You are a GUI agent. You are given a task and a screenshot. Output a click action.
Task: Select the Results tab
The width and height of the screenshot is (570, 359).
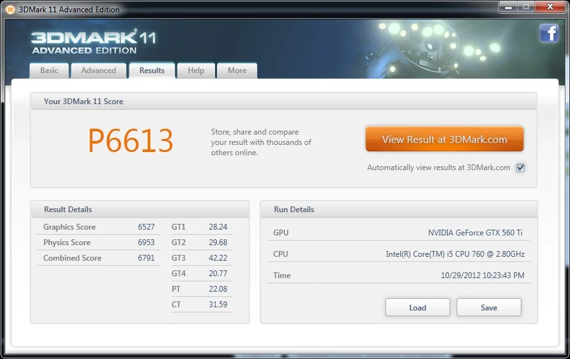[152, 71]
